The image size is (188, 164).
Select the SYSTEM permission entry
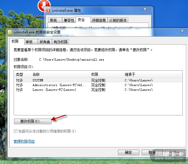(98, 80)
